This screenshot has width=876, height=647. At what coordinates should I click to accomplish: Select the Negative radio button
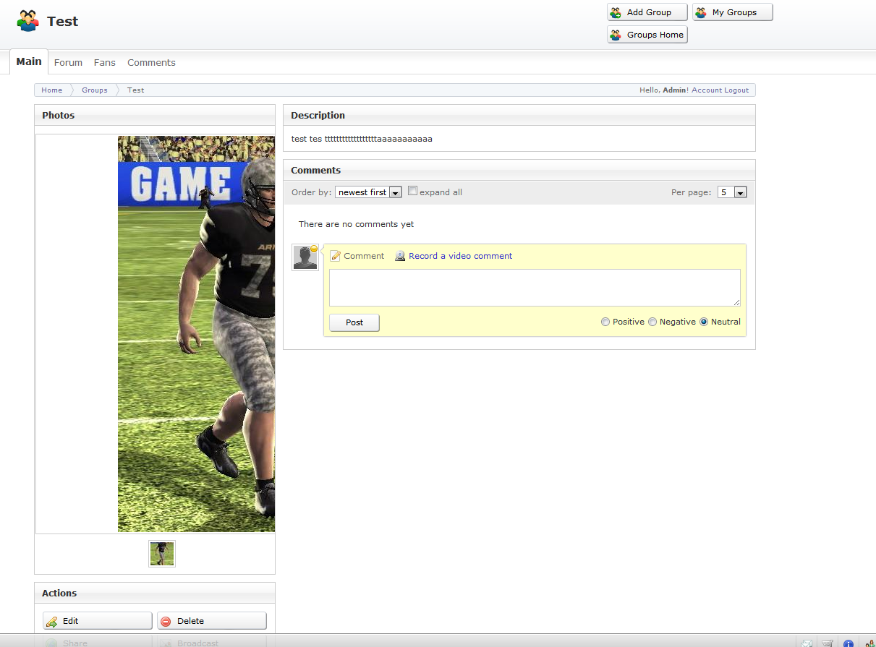pyautogui.click(x=652, y=322)
